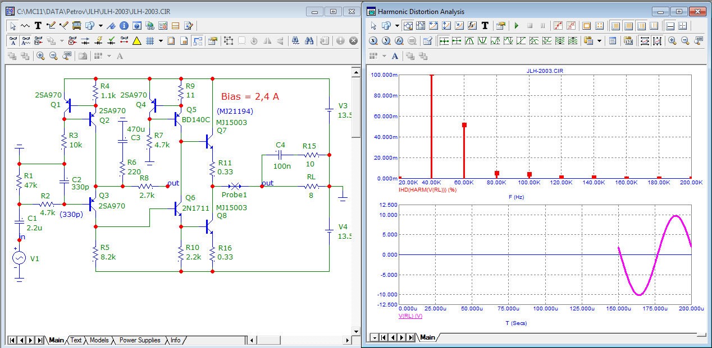712x348 pixels.
Task: Select the Text tool in schematic toolbar
Action: (38, 25)
